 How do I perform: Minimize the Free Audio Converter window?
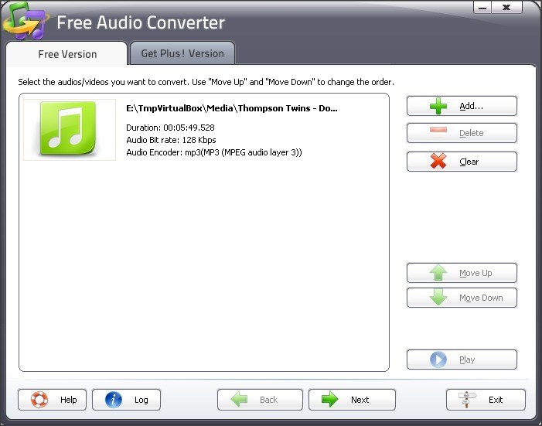pyautogui.click(x=484, y=8)
